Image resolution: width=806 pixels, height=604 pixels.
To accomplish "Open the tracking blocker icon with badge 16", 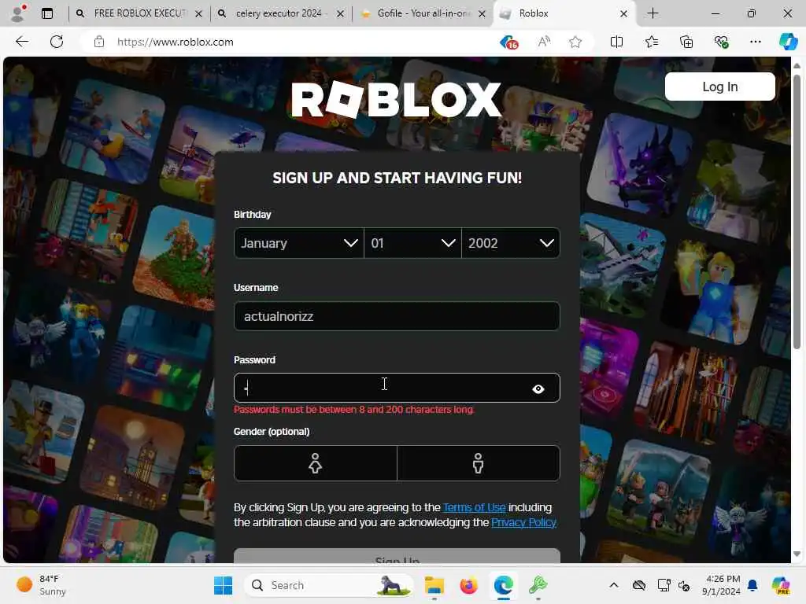I will (508, 42).
